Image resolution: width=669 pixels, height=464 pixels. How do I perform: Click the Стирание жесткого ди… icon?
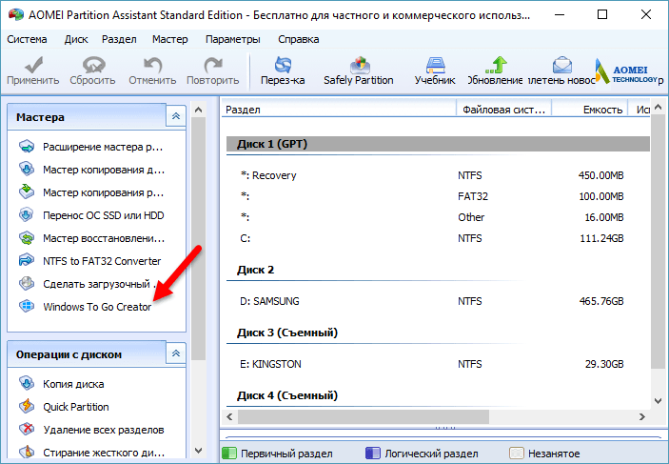27,452
